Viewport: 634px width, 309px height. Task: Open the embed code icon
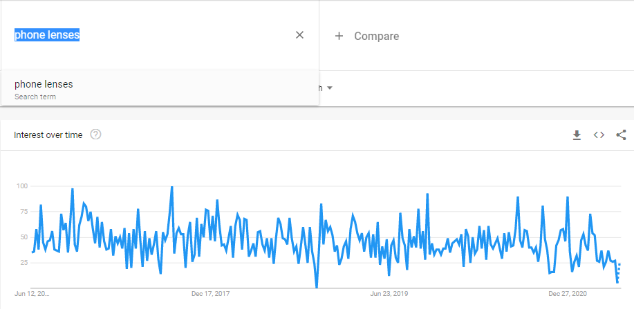point(599,135)
